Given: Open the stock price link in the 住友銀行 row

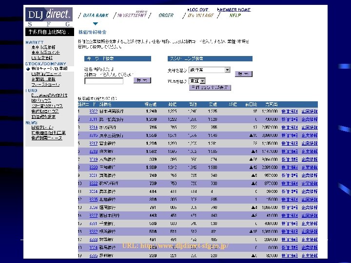Looking at the screenshot, I should coord(290,151).
